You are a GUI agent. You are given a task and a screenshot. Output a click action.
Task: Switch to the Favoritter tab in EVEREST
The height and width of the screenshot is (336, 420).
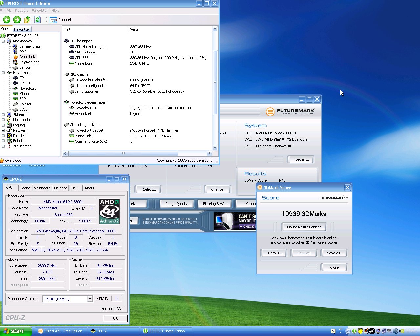coord(22,29)
